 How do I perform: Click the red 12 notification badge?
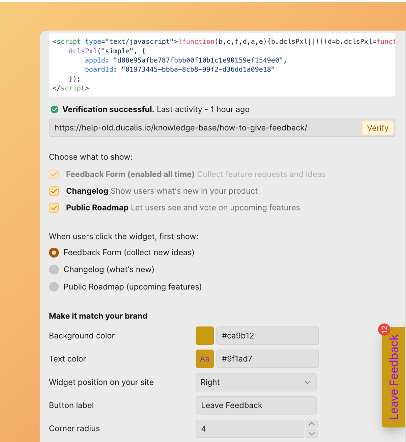(x=384, y=330)
